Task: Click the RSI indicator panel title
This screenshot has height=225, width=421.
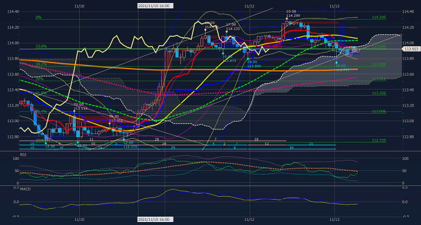Action: (23, 155)
